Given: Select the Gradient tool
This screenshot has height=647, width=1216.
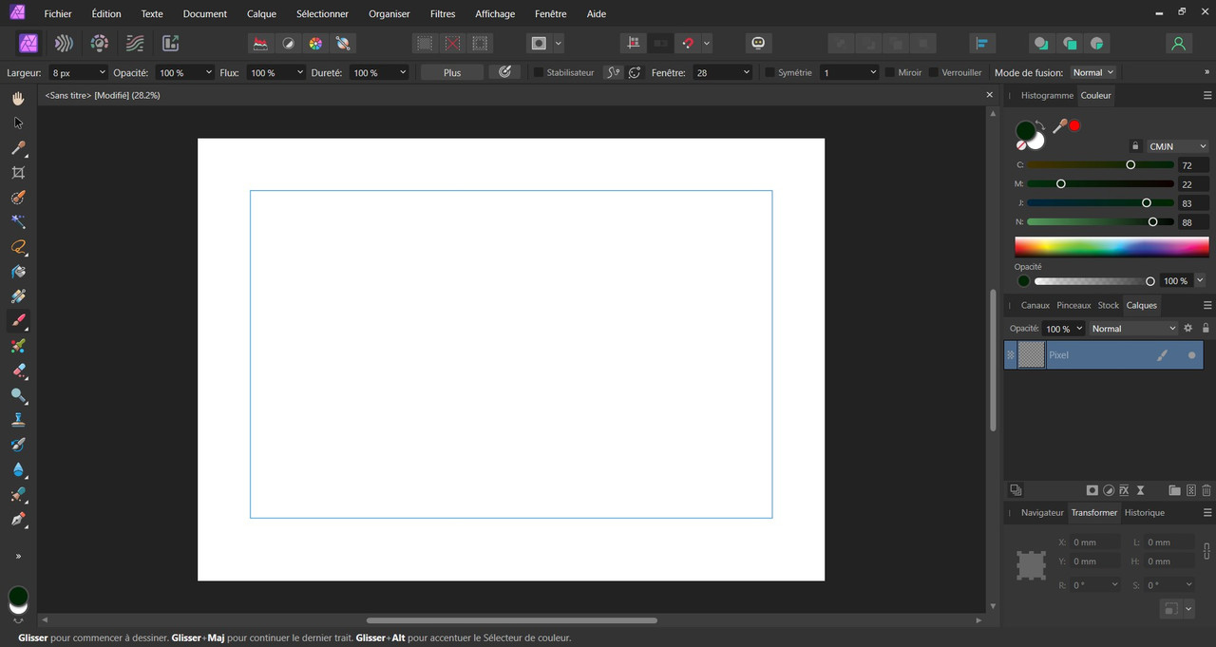Looking at the screenshot, I should [18, 296].
